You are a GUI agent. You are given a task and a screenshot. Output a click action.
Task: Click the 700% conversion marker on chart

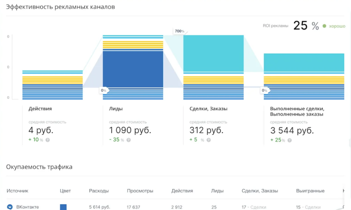click(179, 31)
